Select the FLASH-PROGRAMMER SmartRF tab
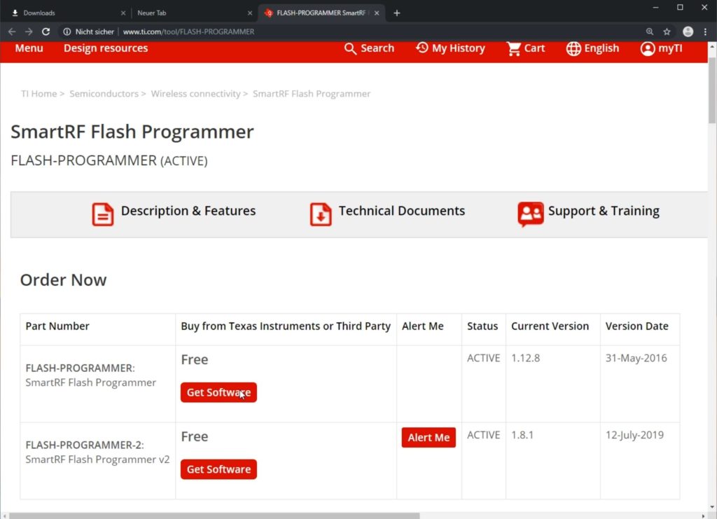 [x=321, y=13]
